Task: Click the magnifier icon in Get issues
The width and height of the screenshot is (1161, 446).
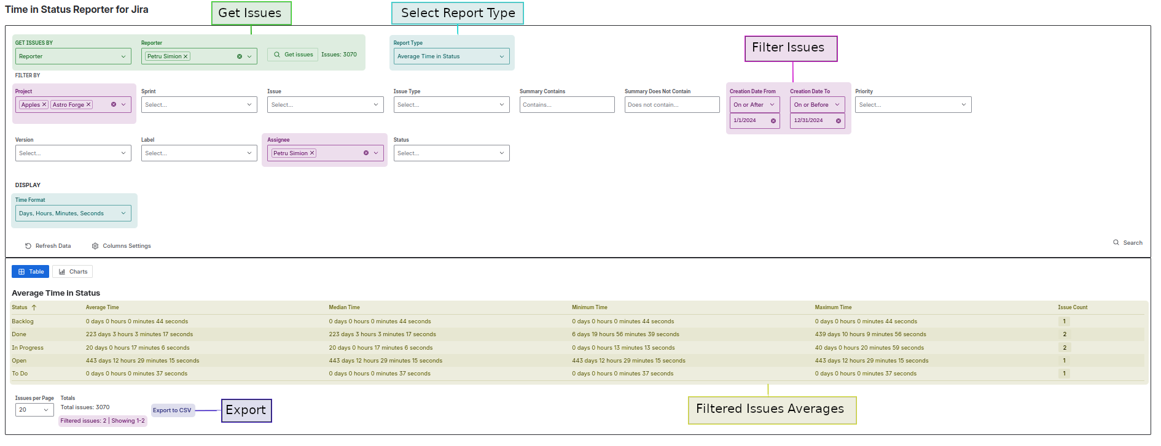Action: 277,55
